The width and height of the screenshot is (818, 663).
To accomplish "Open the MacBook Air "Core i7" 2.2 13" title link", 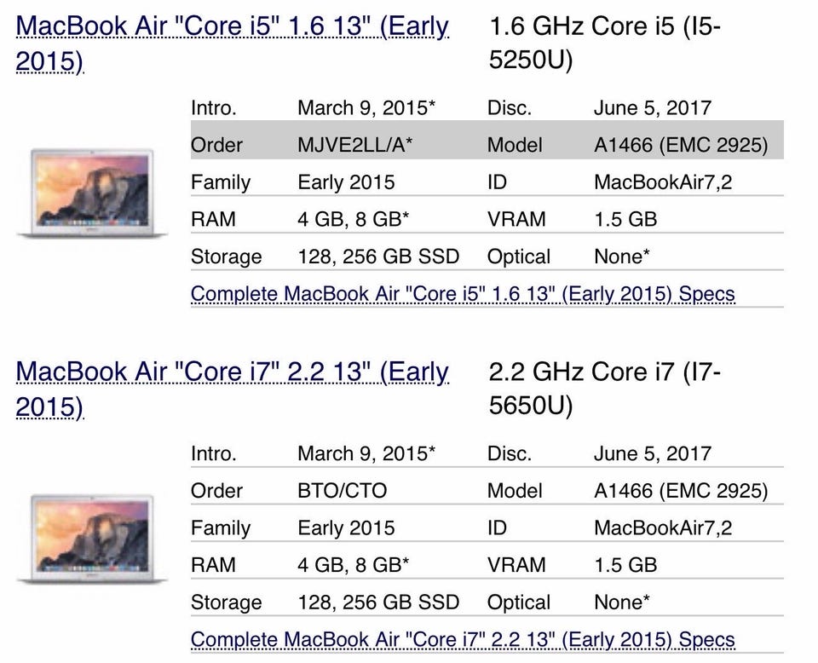I will click(232, 373).
